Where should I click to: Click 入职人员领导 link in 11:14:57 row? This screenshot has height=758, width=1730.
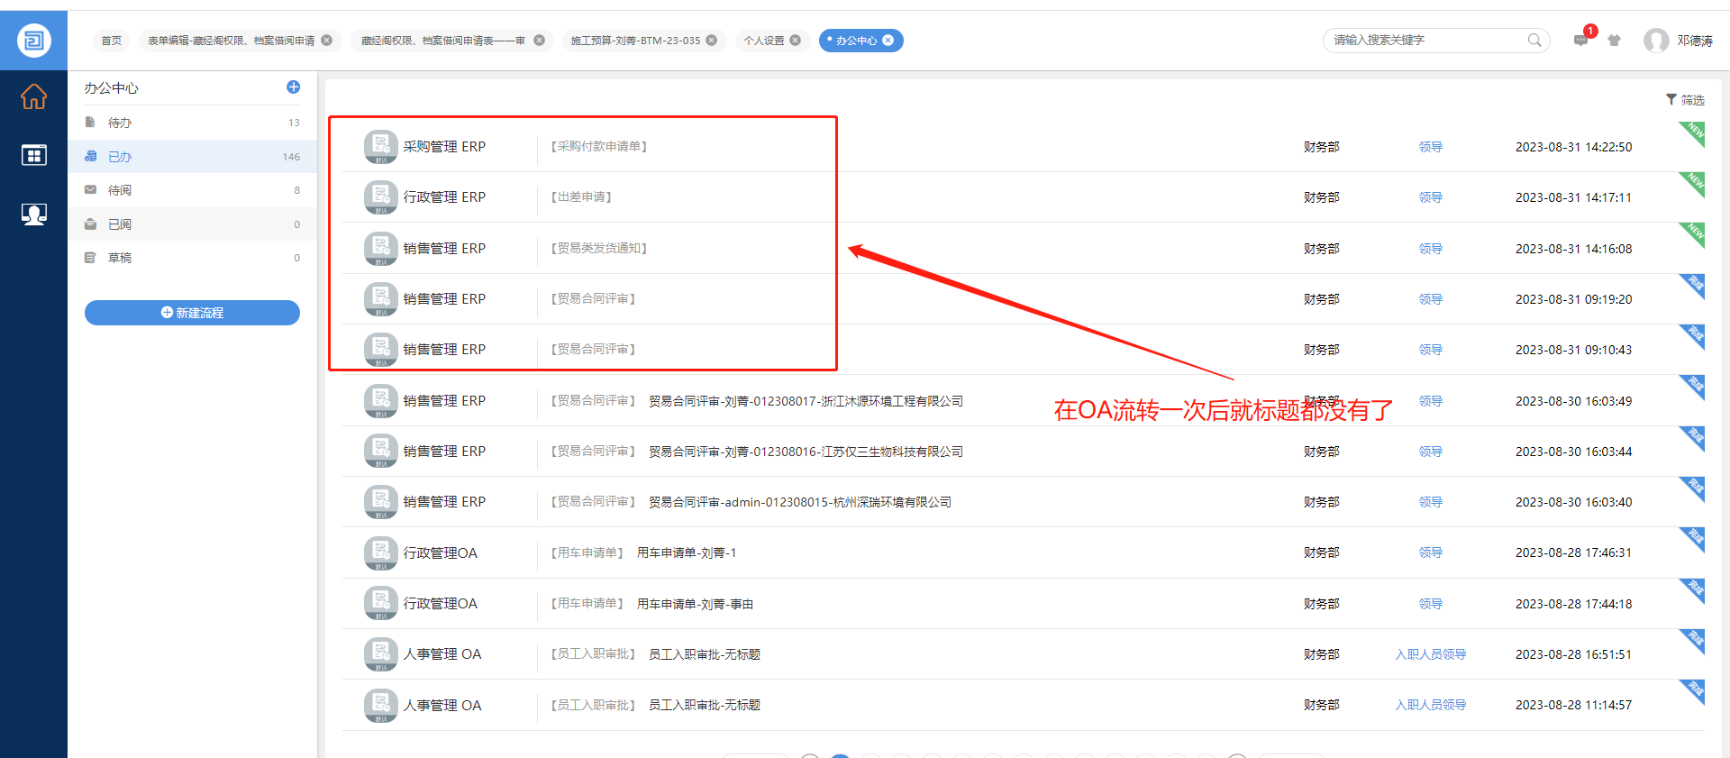click(1431, 705)
